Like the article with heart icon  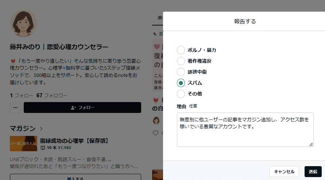[x=155, y=133]
